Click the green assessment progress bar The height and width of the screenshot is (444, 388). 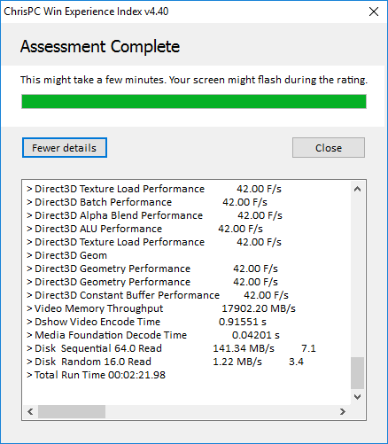[194, 101]
